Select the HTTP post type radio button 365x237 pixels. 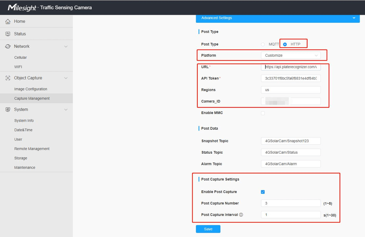[285, 44]
